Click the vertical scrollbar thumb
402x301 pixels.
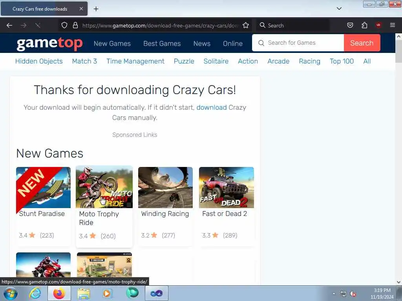tap(398, 51)
